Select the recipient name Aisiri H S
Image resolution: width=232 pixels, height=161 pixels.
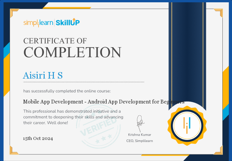click(43, 75)
